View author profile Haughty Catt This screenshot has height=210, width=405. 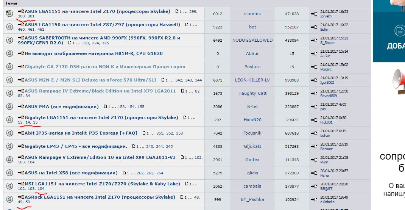point(252,93)
